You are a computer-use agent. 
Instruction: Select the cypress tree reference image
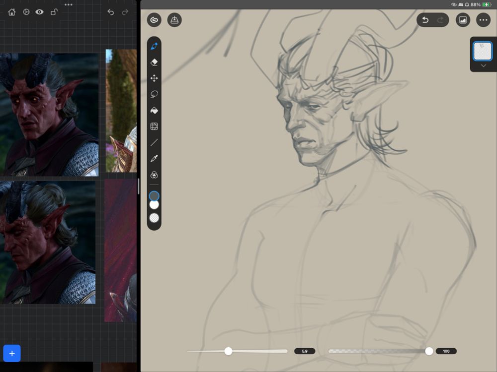tap(121, 111)
